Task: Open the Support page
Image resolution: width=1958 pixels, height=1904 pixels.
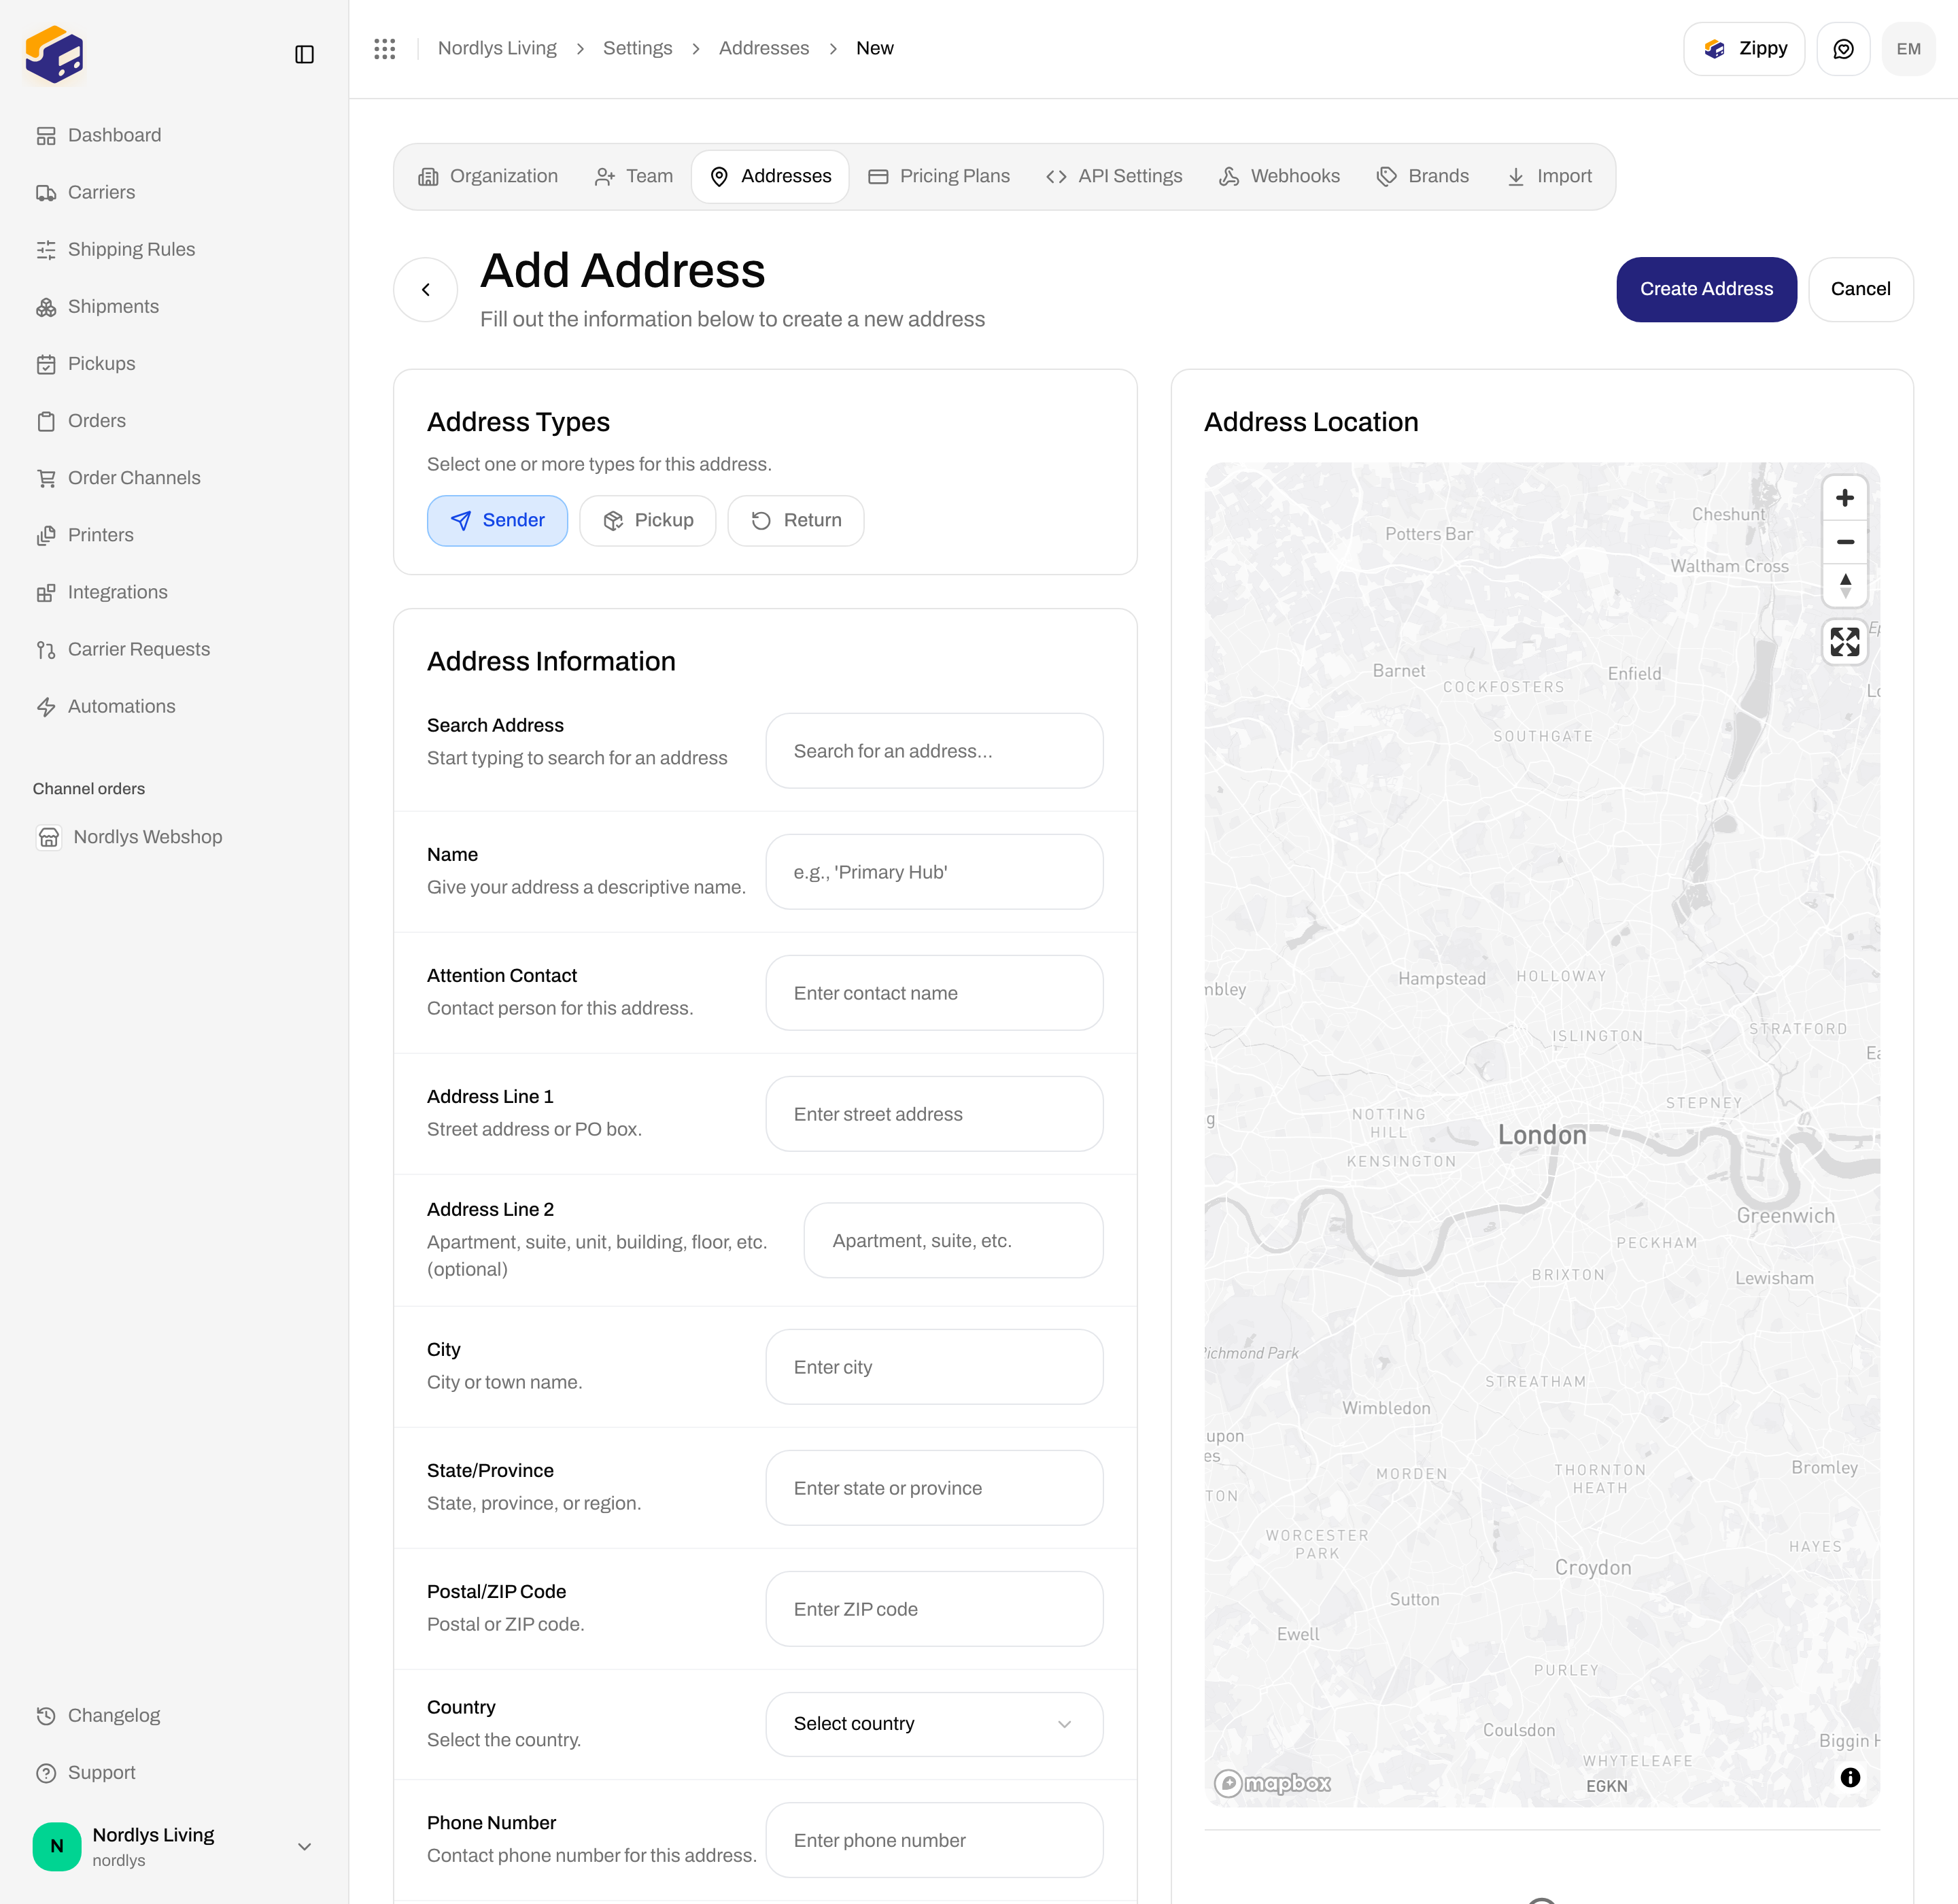Action: click(x=174, y=1772)
